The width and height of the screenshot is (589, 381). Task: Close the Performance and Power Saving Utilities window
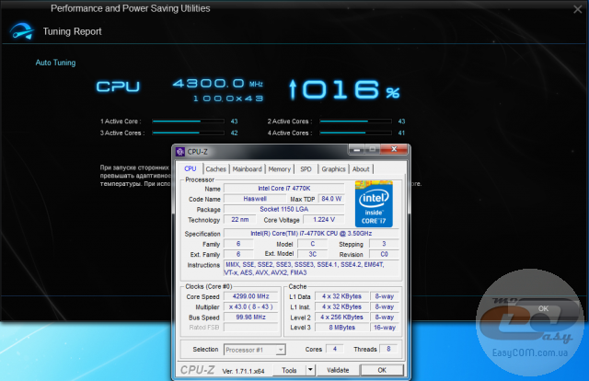(x=578, y=9)
